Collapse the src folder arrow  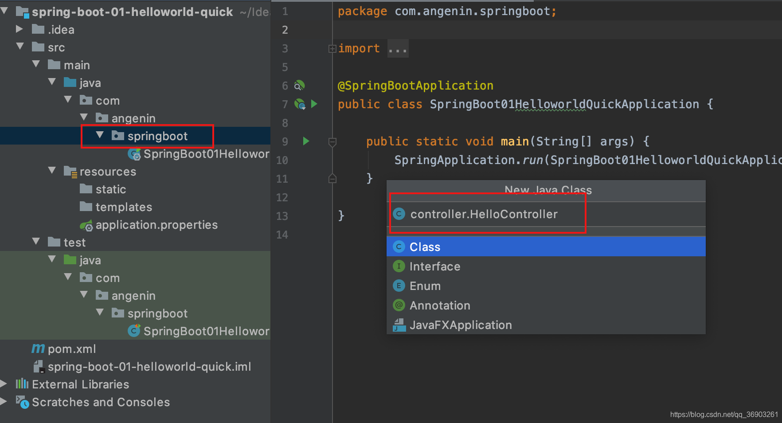tap(20, 46)
